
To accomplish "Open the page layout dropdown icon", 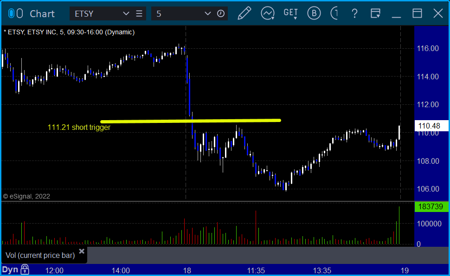I will click(375, 13).
